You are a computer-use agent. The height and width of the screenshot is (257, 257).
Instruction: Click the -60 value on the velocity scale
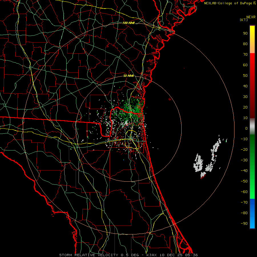244,192
